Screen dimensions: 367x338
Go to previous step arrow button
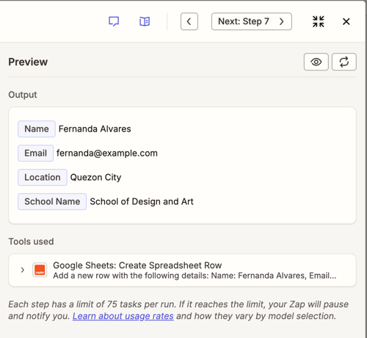tap(189, 21)
